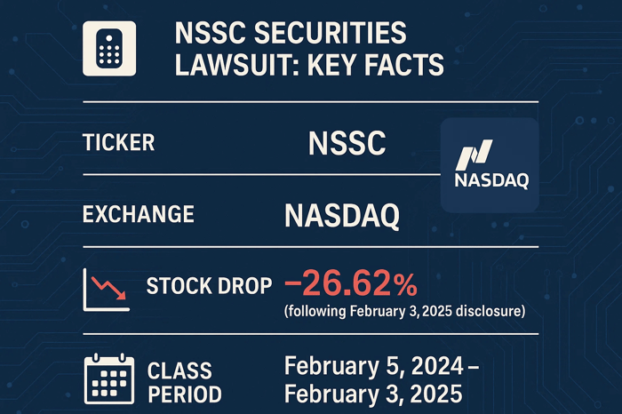This screenshot has height=414, width=622.
Task: Click the stylized N mark in NASDAQ badge
Action: coord(473,154)
